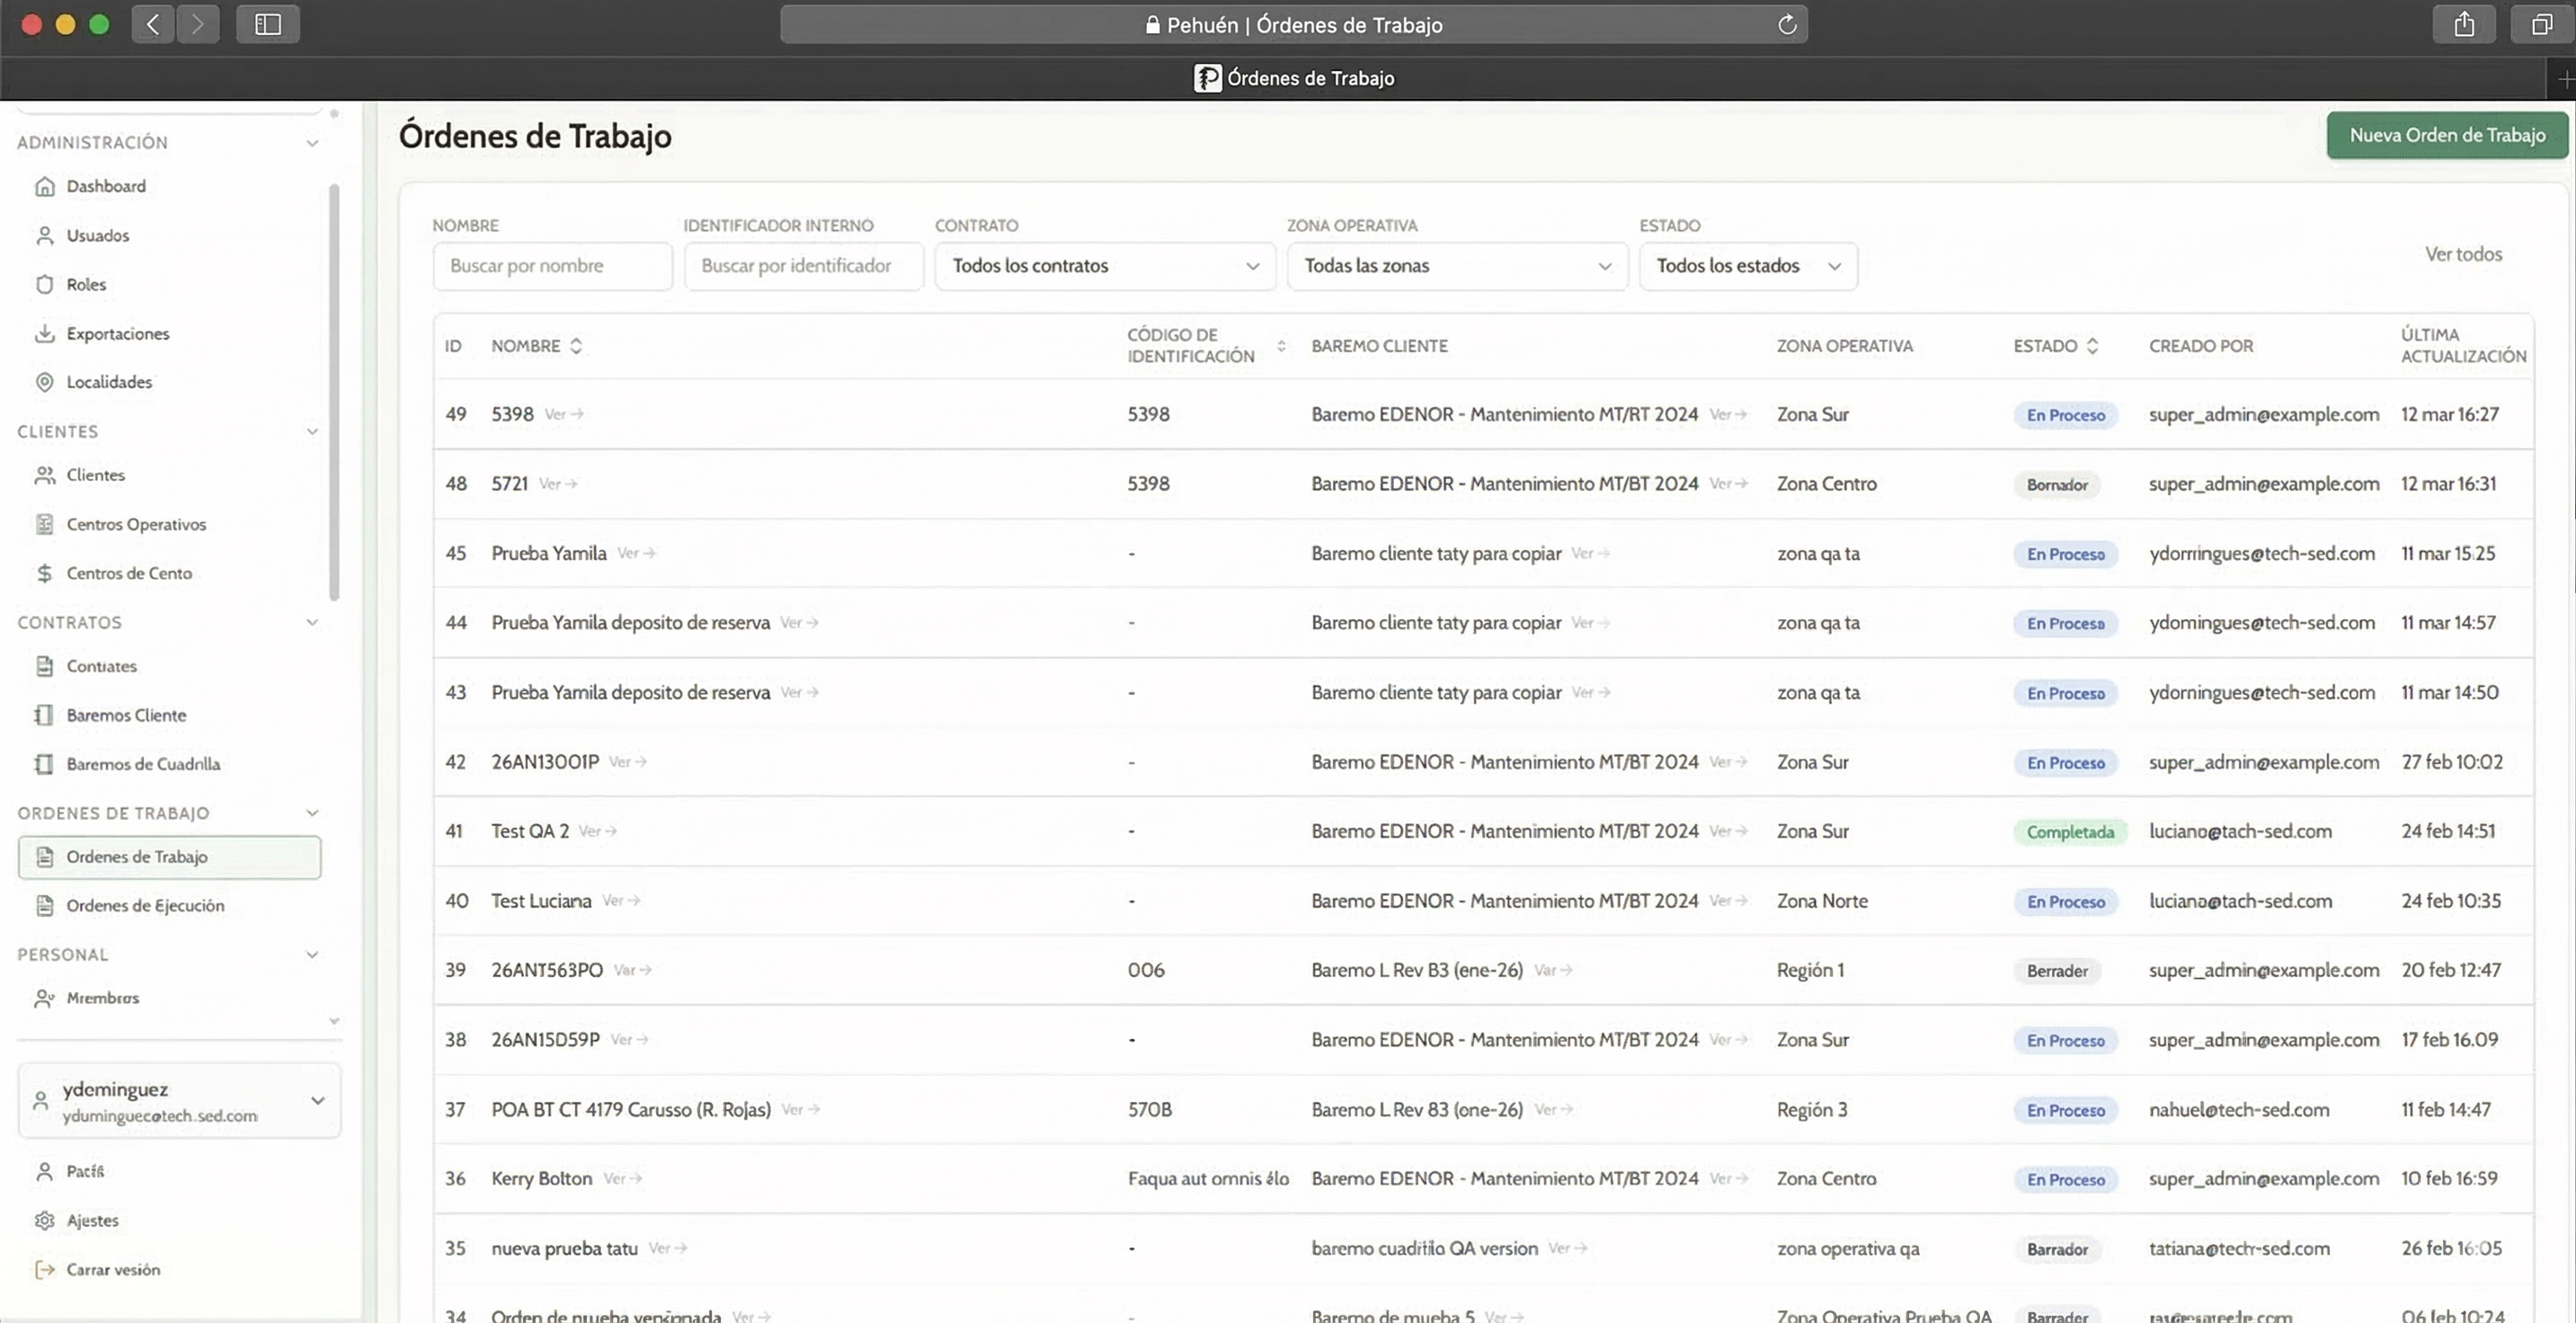
Task: Click the Ver todos link
Action: click(x=2462, y=254)
